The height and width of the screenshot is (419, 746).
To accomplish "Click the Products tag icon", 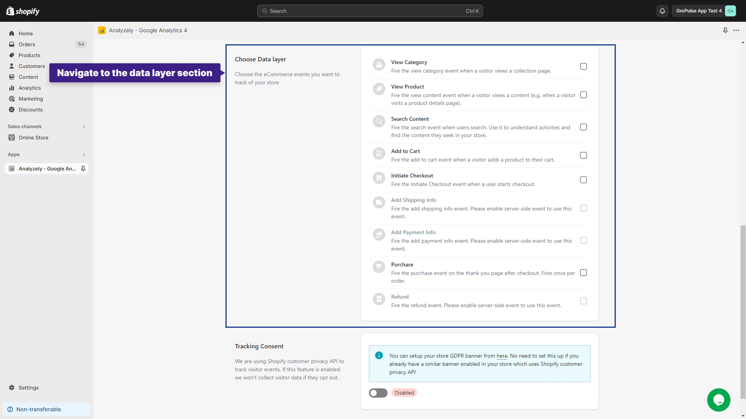I will pos(12,55).
